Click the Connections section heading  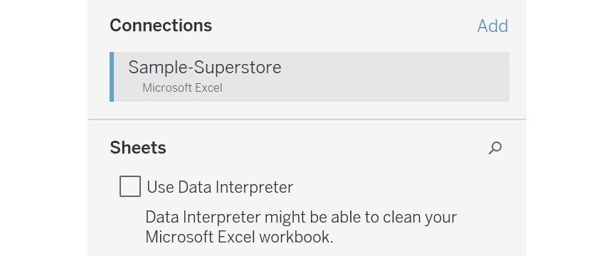pyautogui.click(x=161, y=26)
